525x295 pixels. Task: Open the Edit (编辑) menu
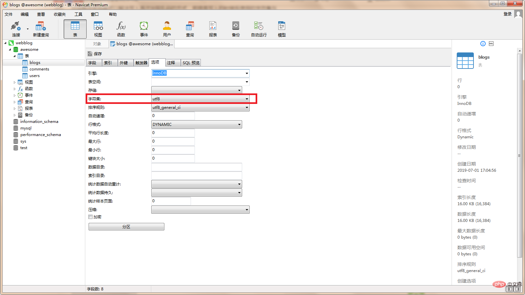[x=25, y=14]
